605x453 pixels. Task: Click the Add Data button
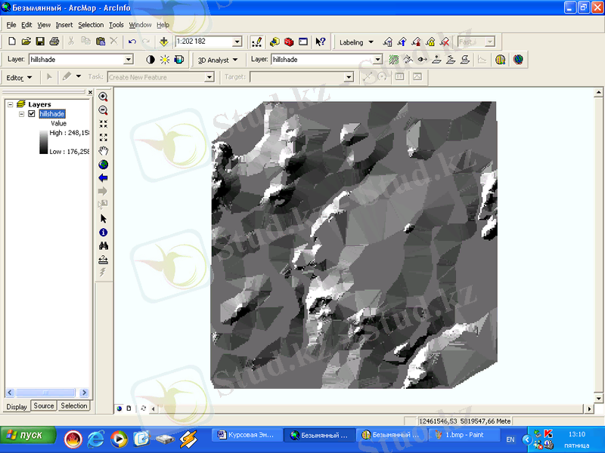[163, 42]
